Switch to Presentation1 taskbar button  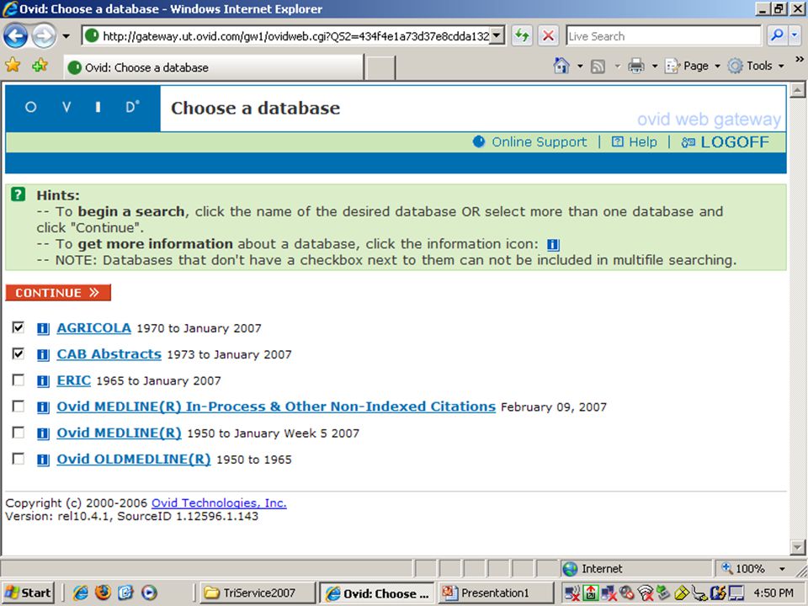[496, 593]
